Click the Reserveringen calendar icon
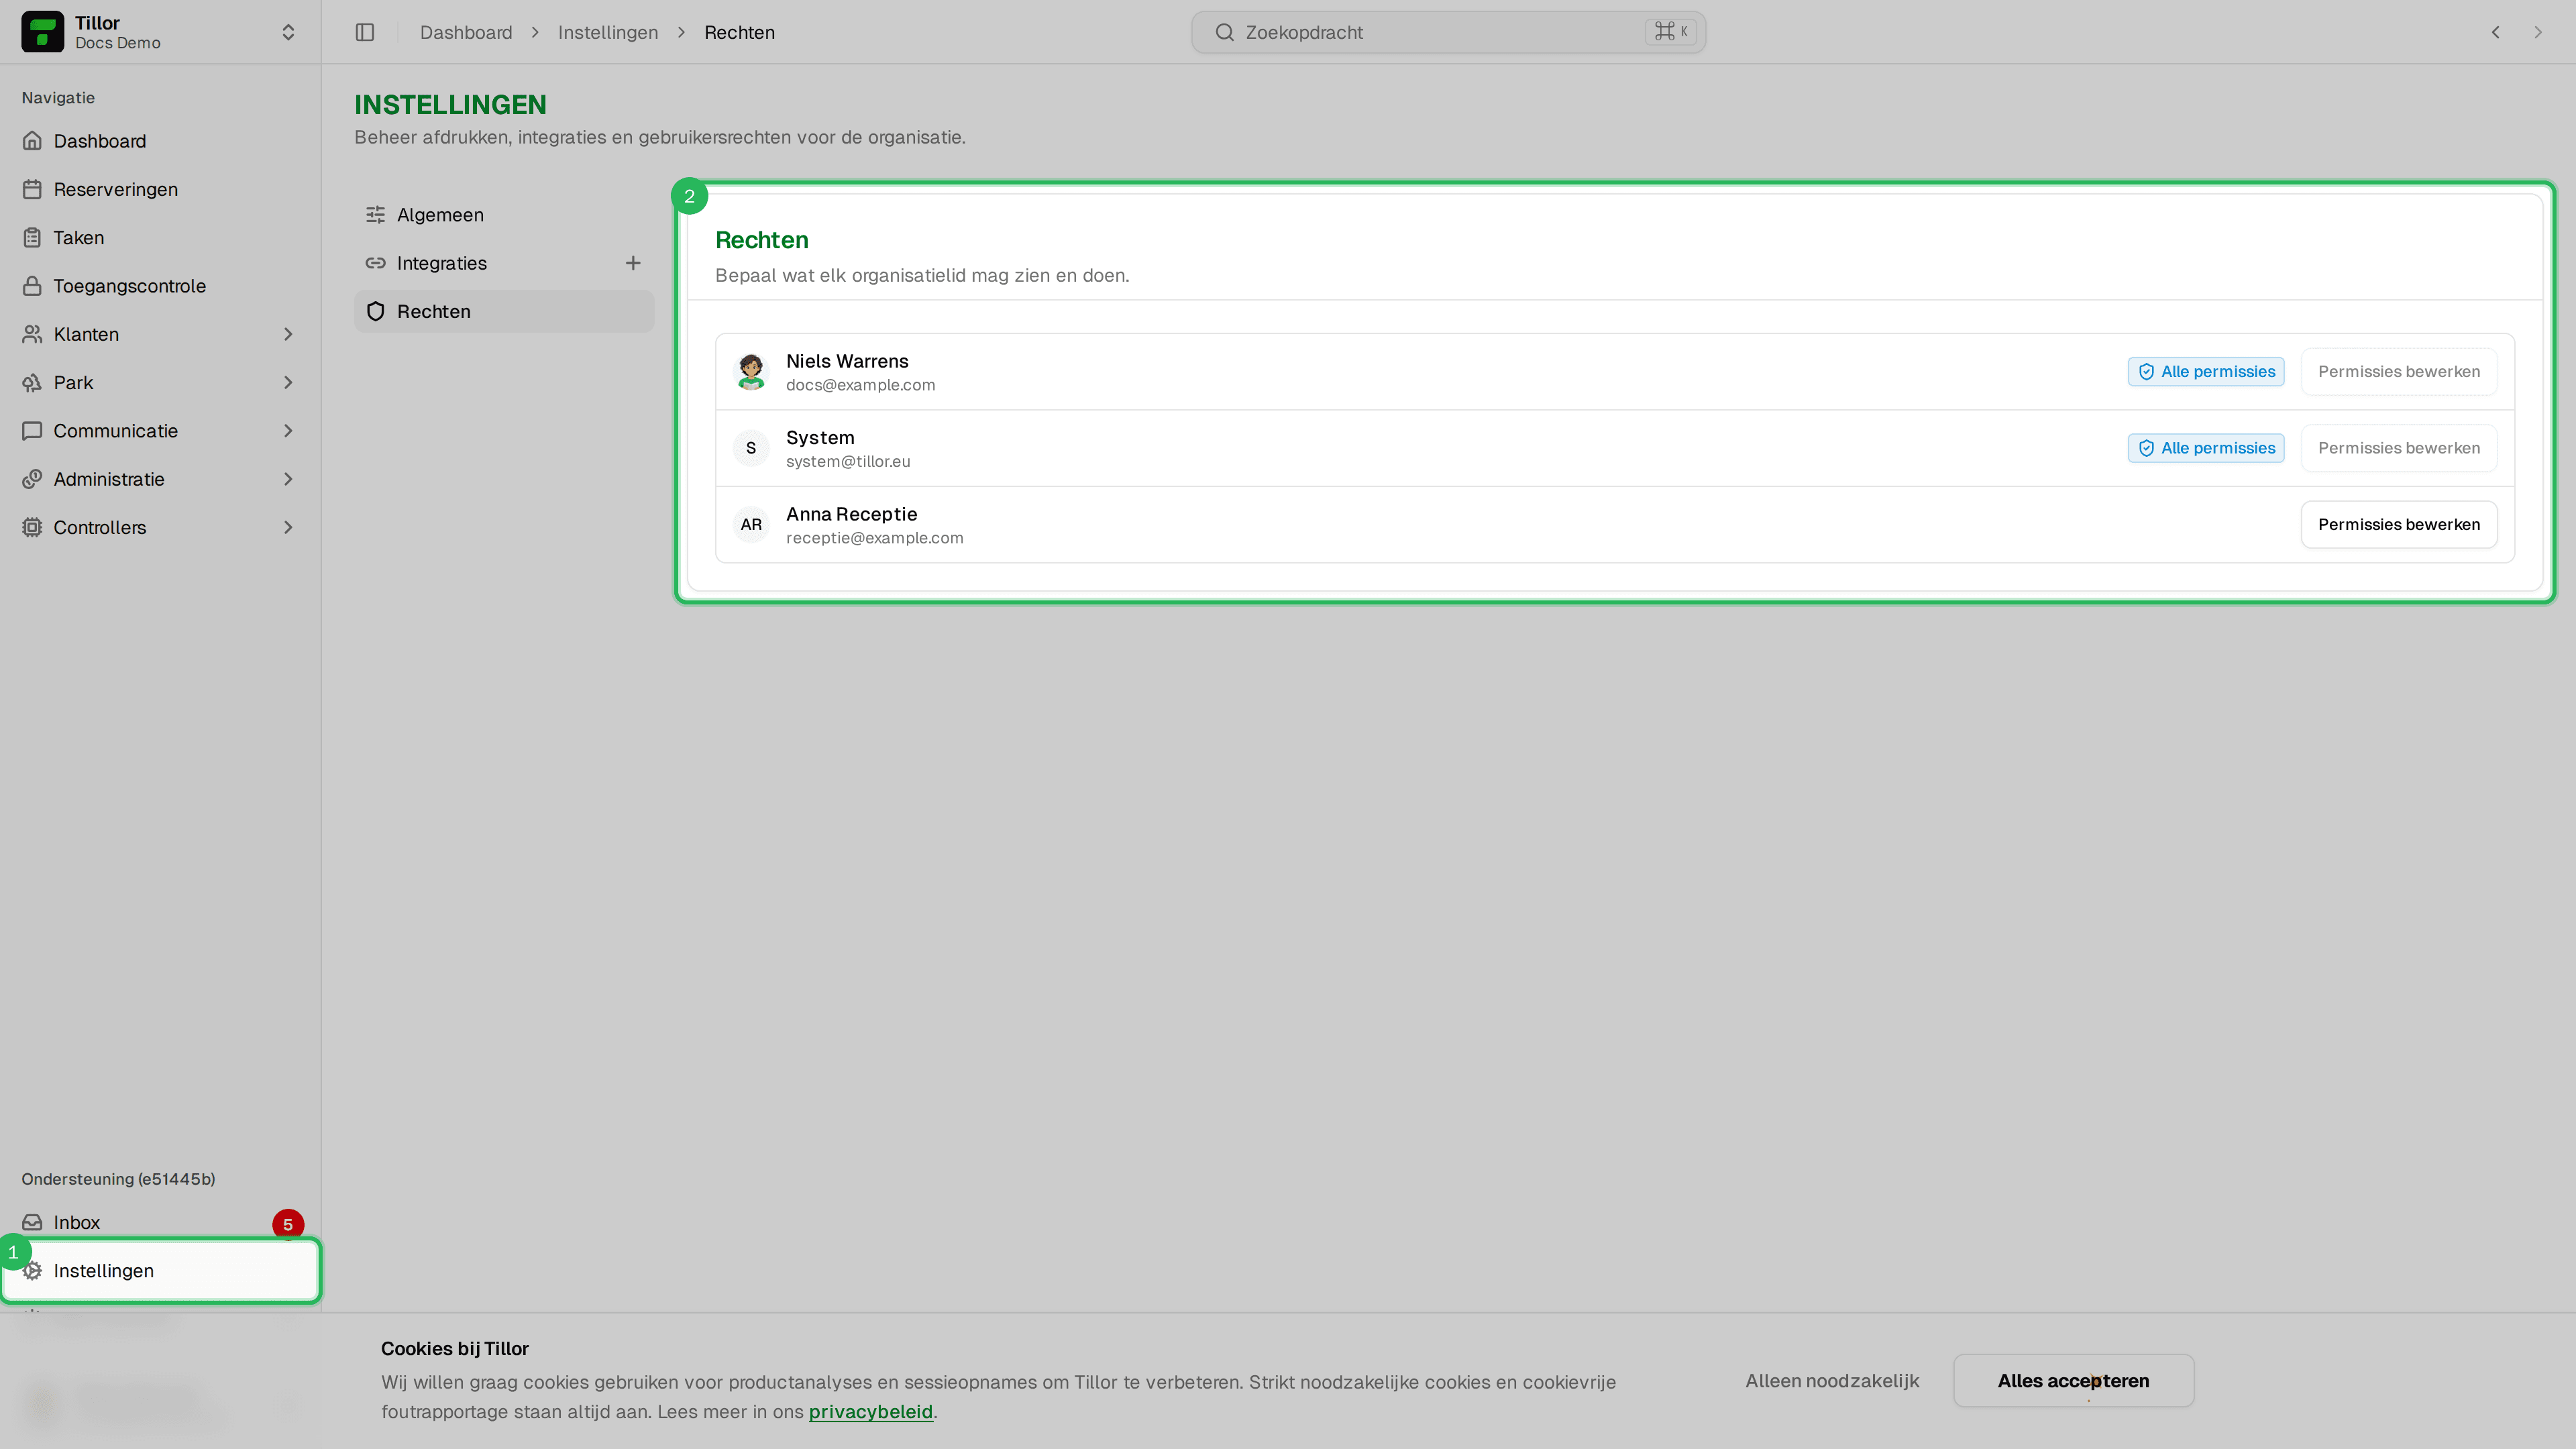This screenshot has width=2576, height=1449. (32, 189)
